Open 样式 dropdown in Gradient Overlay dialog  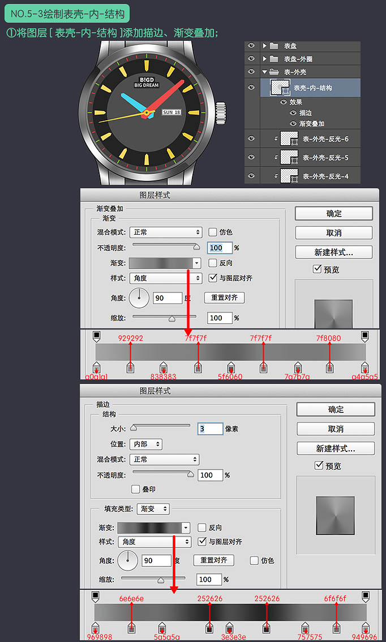point(166,278)
